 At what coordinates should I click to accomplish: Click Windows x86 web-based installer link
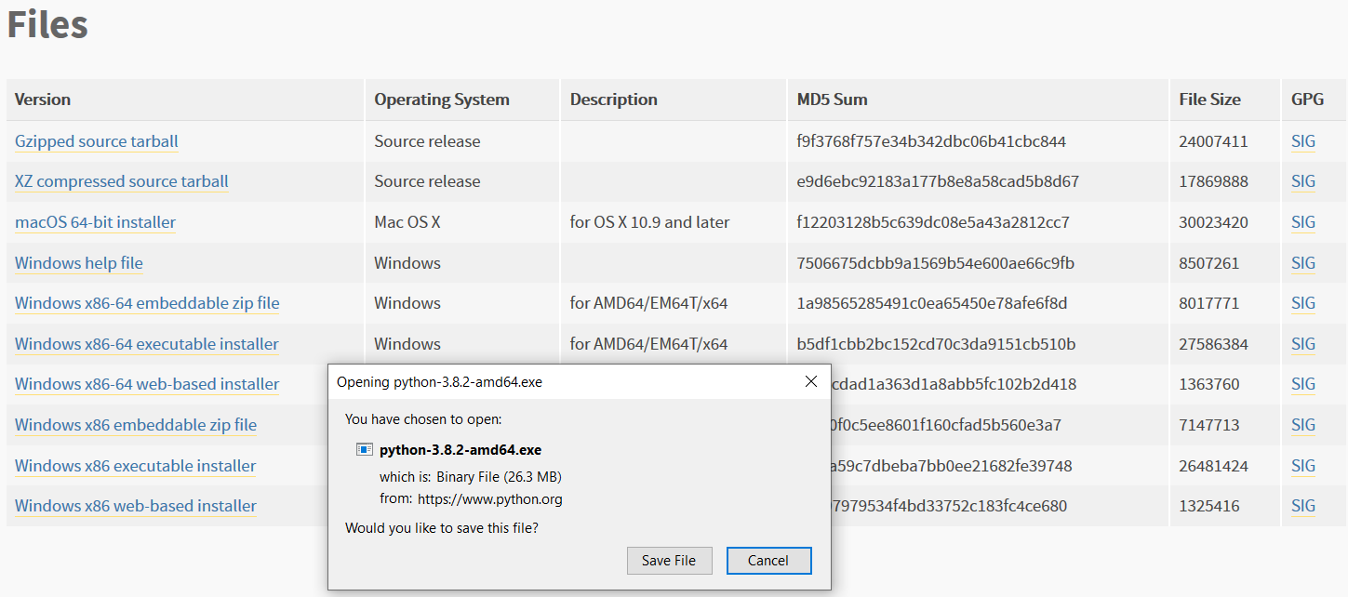click(136, 506)
